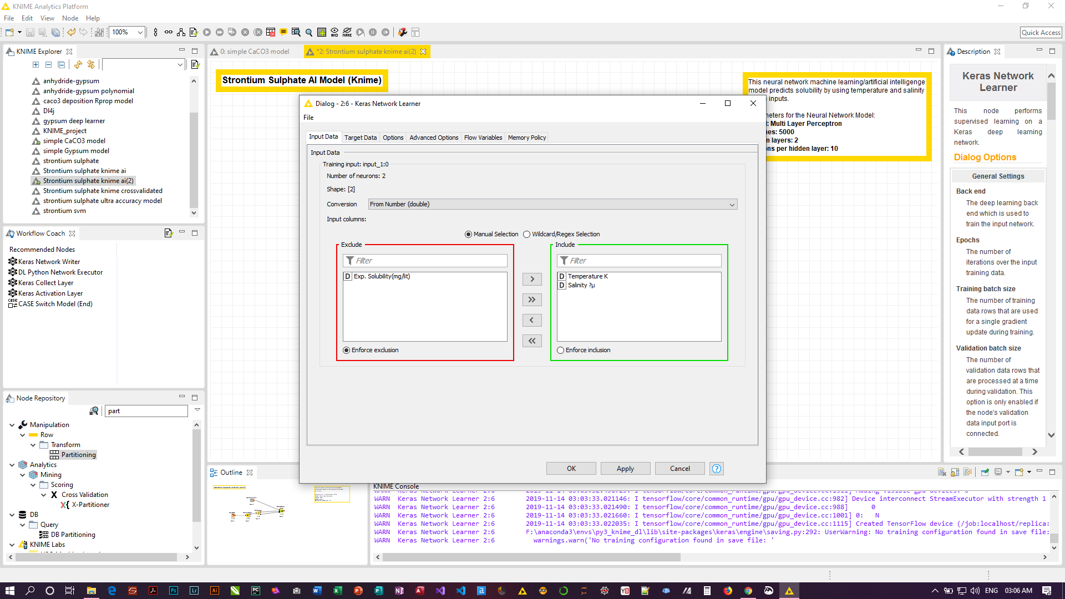The height and width of the screenshot is (599, 1065).
Task: Click the Auto layout icon in toolbar
Action: [181, 32]
